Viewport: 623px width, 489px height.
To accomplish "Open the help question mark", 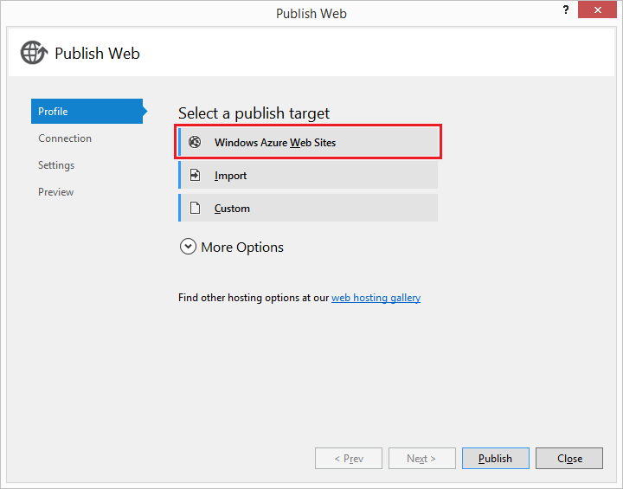I will click(x=566, y=10).
